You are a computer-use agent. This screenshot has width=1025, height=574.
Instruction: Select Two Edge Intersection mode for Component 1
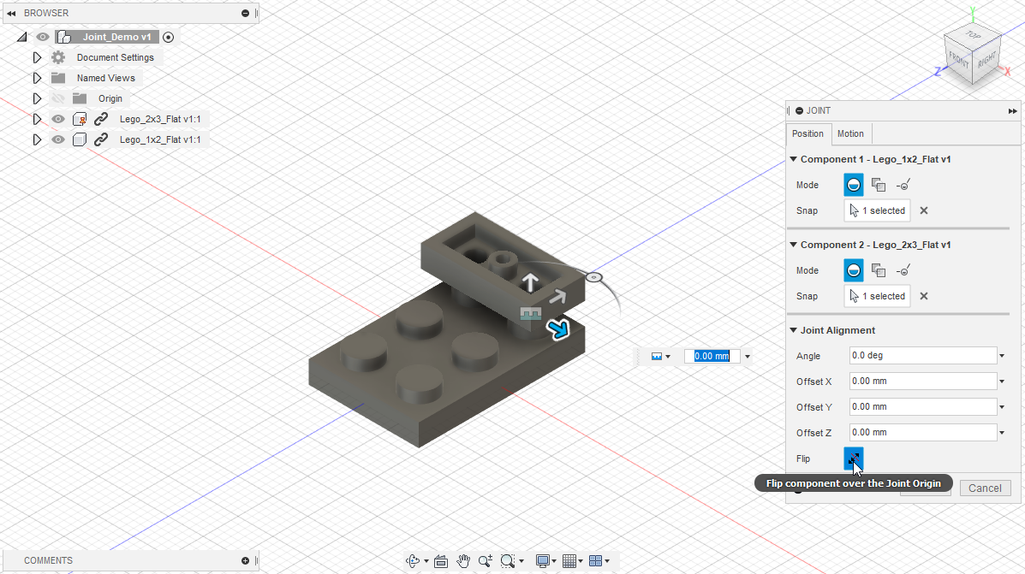pos(903,185)
